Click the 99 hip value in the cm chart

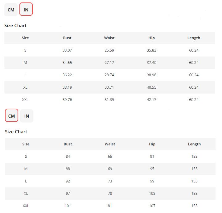[x=152, y=181]
